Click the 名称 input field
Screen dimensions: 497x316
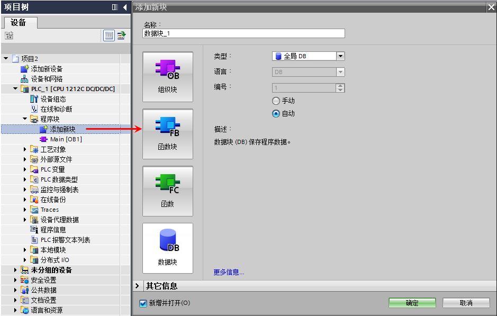pos(243,33)
